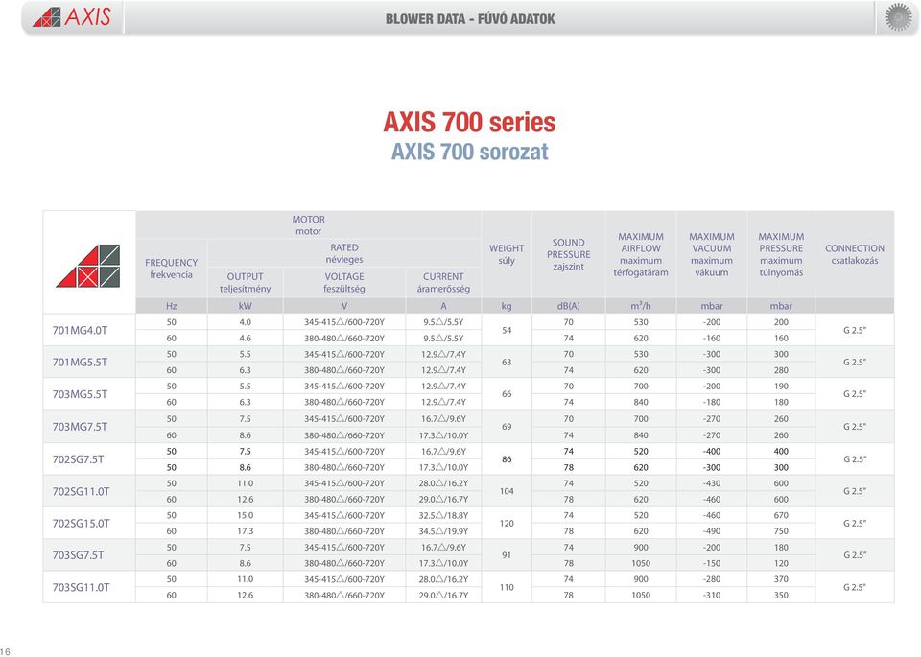Click the m³/h unit cell
Image resolution: width=921 pixels, height=657 pixels.
(x=641, y=306)
